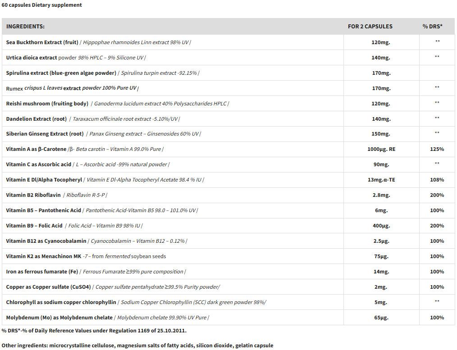
Task: Click the 1000µg. RE amount for Vitamin A
Action: pos(381,149)
